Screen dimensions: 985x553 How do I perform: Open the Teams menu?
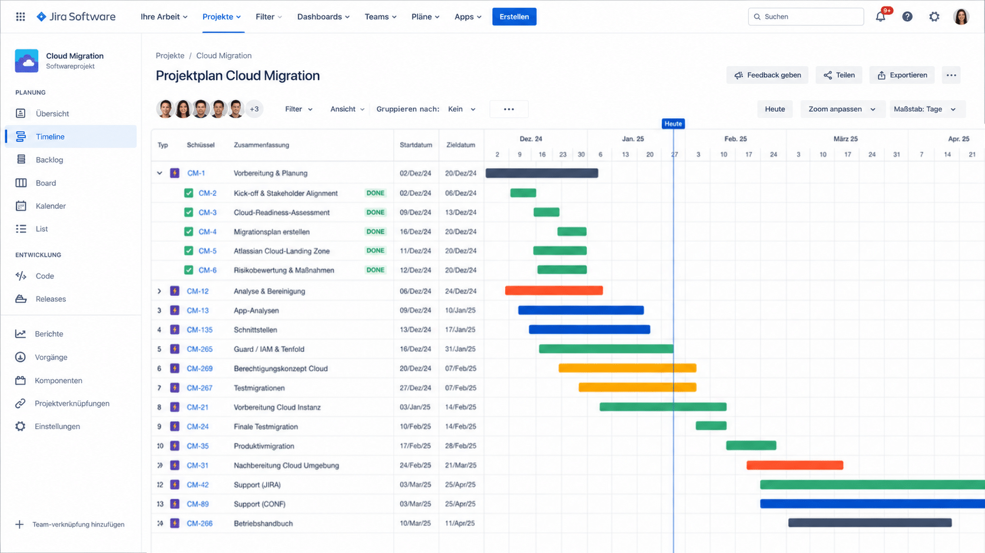tap(380, 16)
